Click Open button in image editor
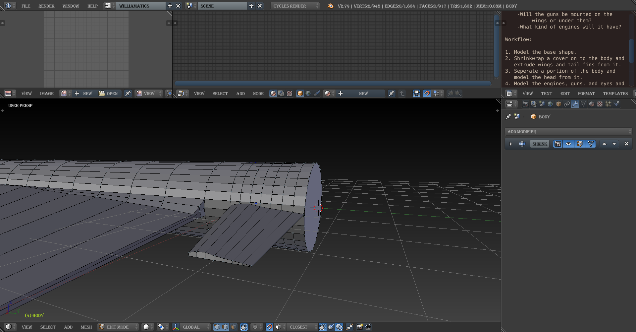Image resolution: width=636 pixels, height=332 pixels. (x=109, y=94)
